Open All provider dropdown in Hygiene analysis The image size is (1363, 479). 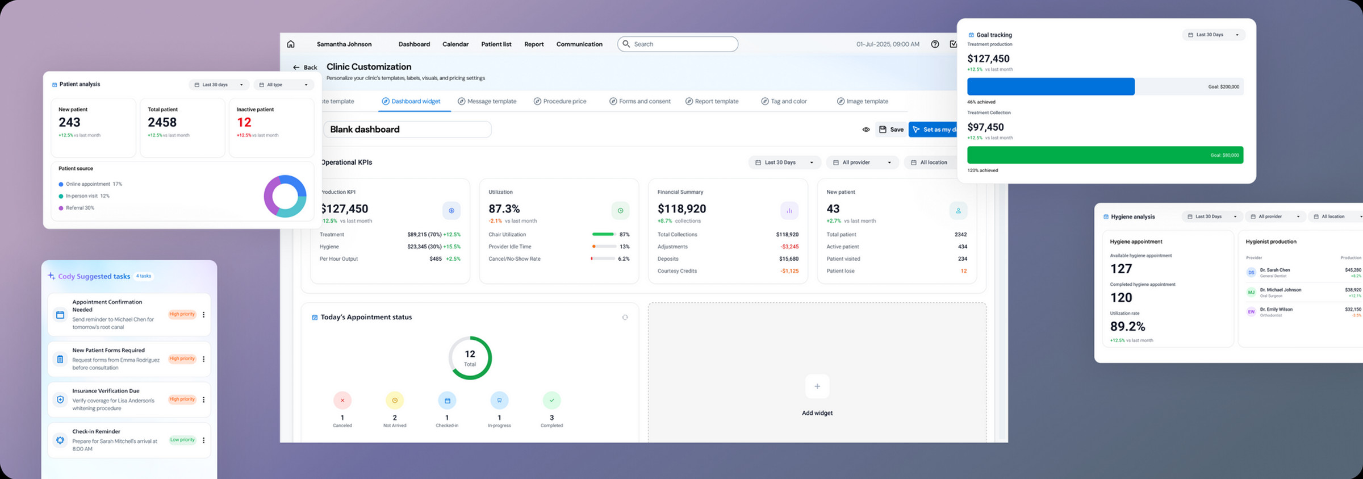[x=1276, y=216]
